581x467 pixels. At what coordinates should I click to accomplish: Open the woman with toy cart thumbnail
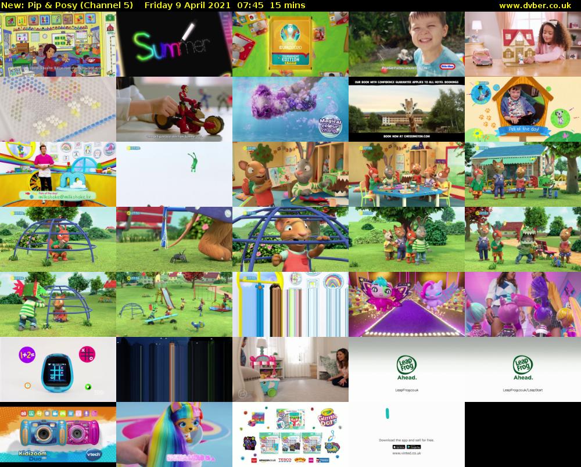pos(290,369)
